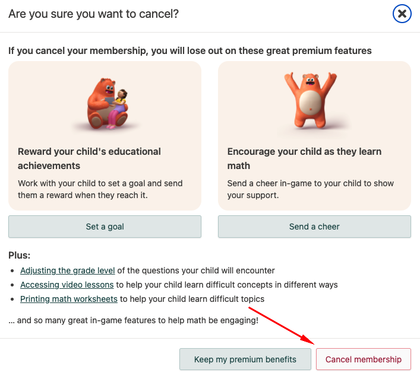Confirm with the Cancel membership button

pyautogui.click(x=364, y=359)
